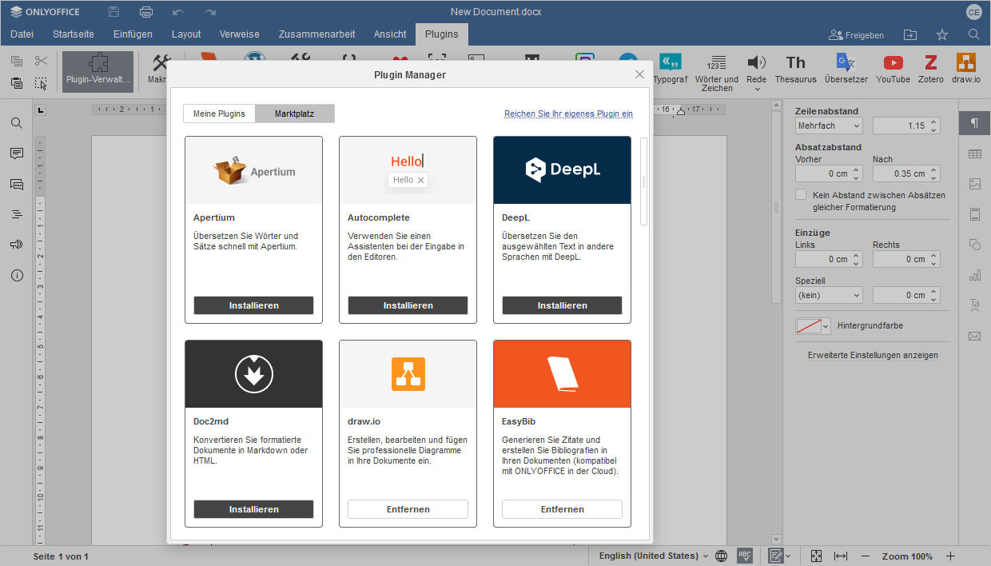The height and width of the screenshot is (566, 991).
Task: Click the Save icon in title bar
Action: pyautogui.click(x=114, y=12)
